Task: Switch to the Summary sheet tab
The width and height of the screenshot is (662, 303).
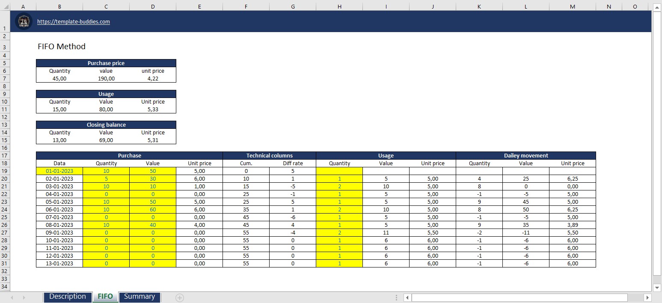Action: [140, 296]
